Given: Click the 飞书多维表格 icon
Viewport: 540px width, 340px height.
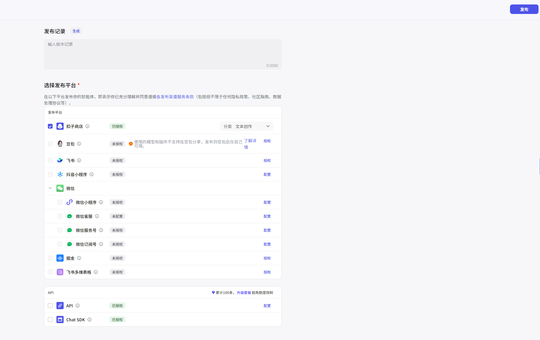Looking at the screenshot, I should click(60, 272).
